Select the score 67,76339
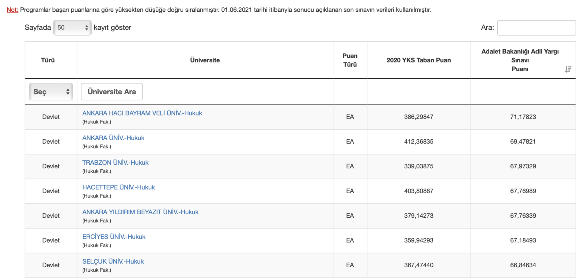The width and height of the screenshot is (588, 278). [x=523, y=216]
